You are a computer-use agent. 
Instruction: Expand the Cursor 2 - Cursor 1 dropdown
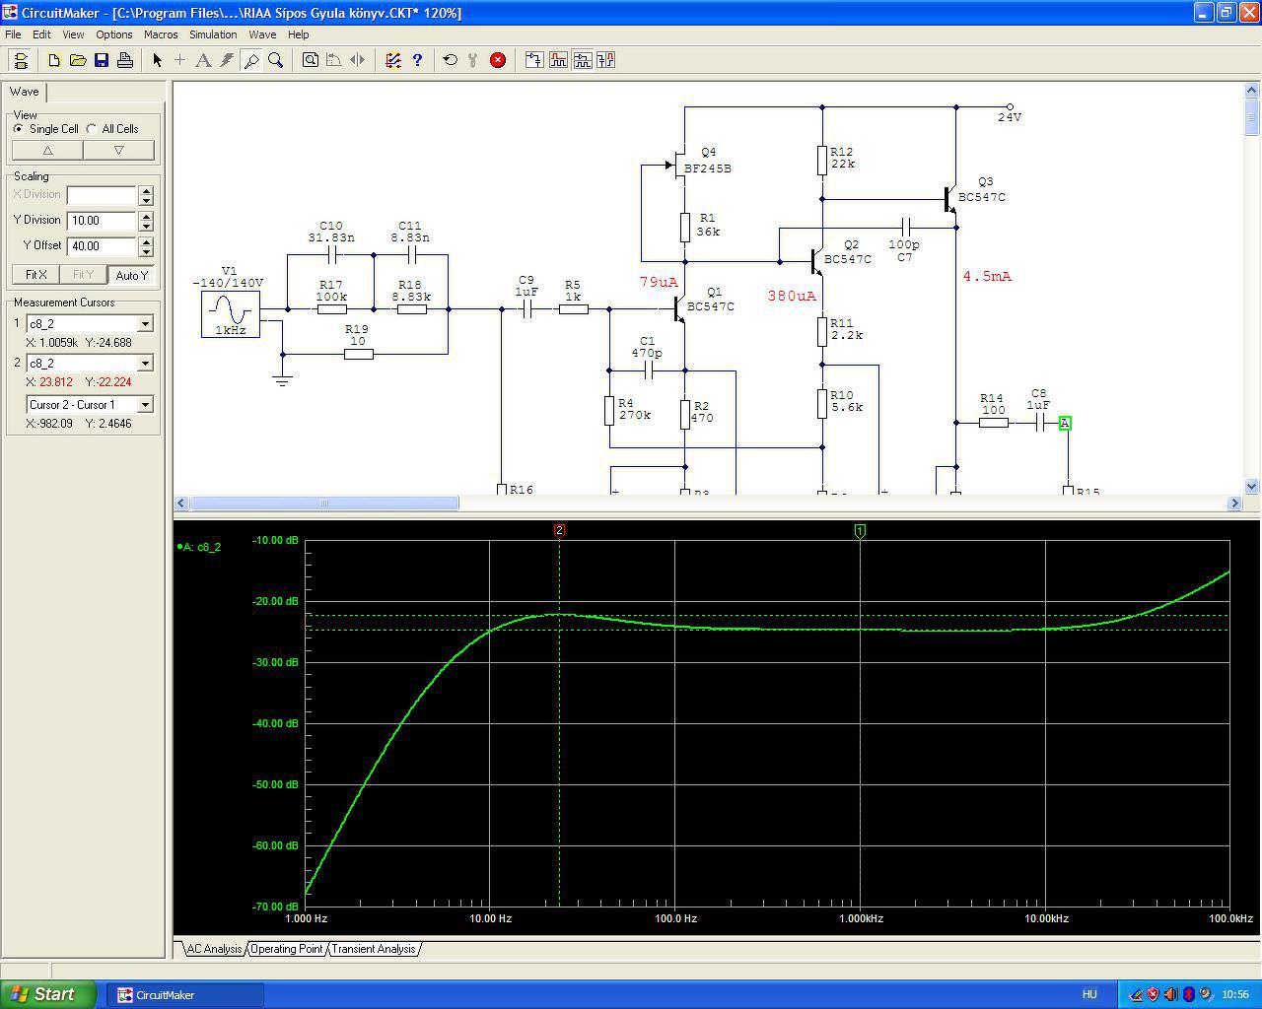tap(145, 405)
